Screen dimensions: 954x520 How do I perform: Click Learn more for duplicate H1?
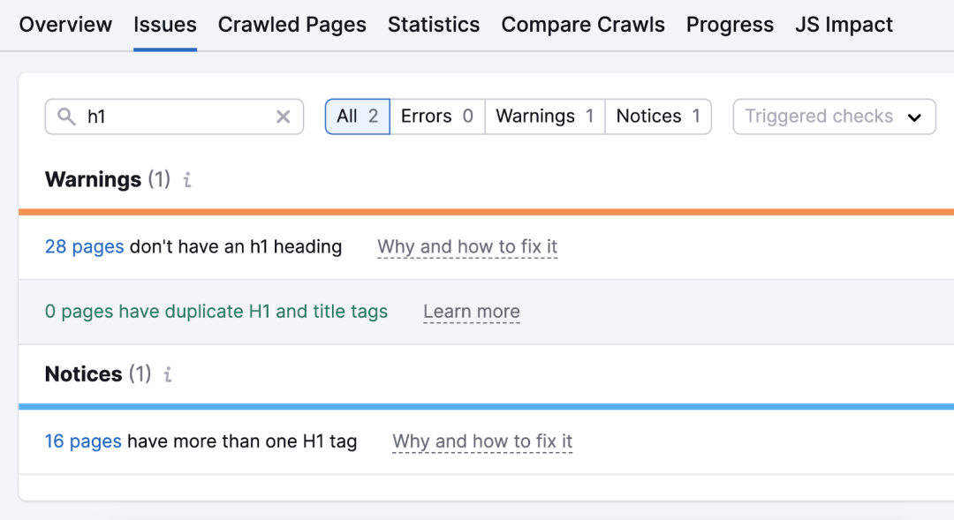point(472,312)
